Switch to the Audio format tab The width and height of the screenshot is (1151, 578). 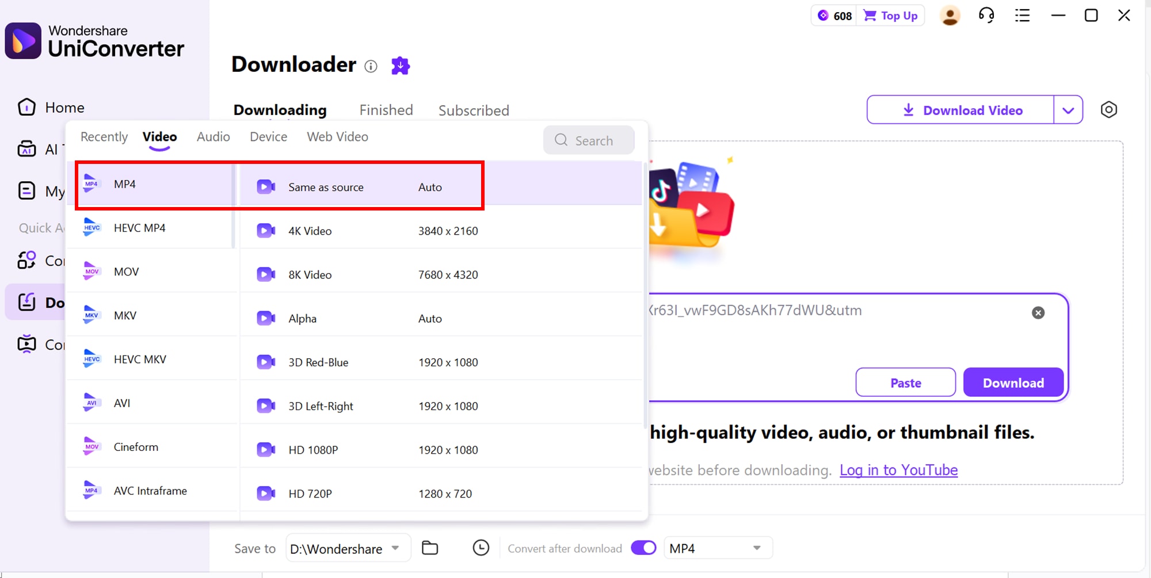[214, 137]
